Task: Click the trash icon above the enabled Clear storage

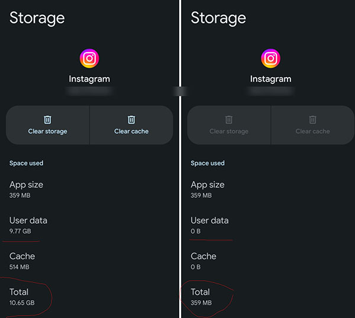Action: click(47, 120)
